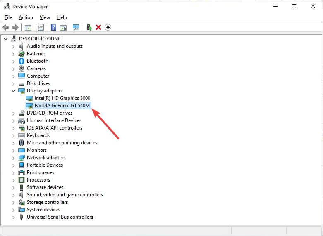Click the Network adapters icon
Screen dimensions: 323x236
[22, 158]
